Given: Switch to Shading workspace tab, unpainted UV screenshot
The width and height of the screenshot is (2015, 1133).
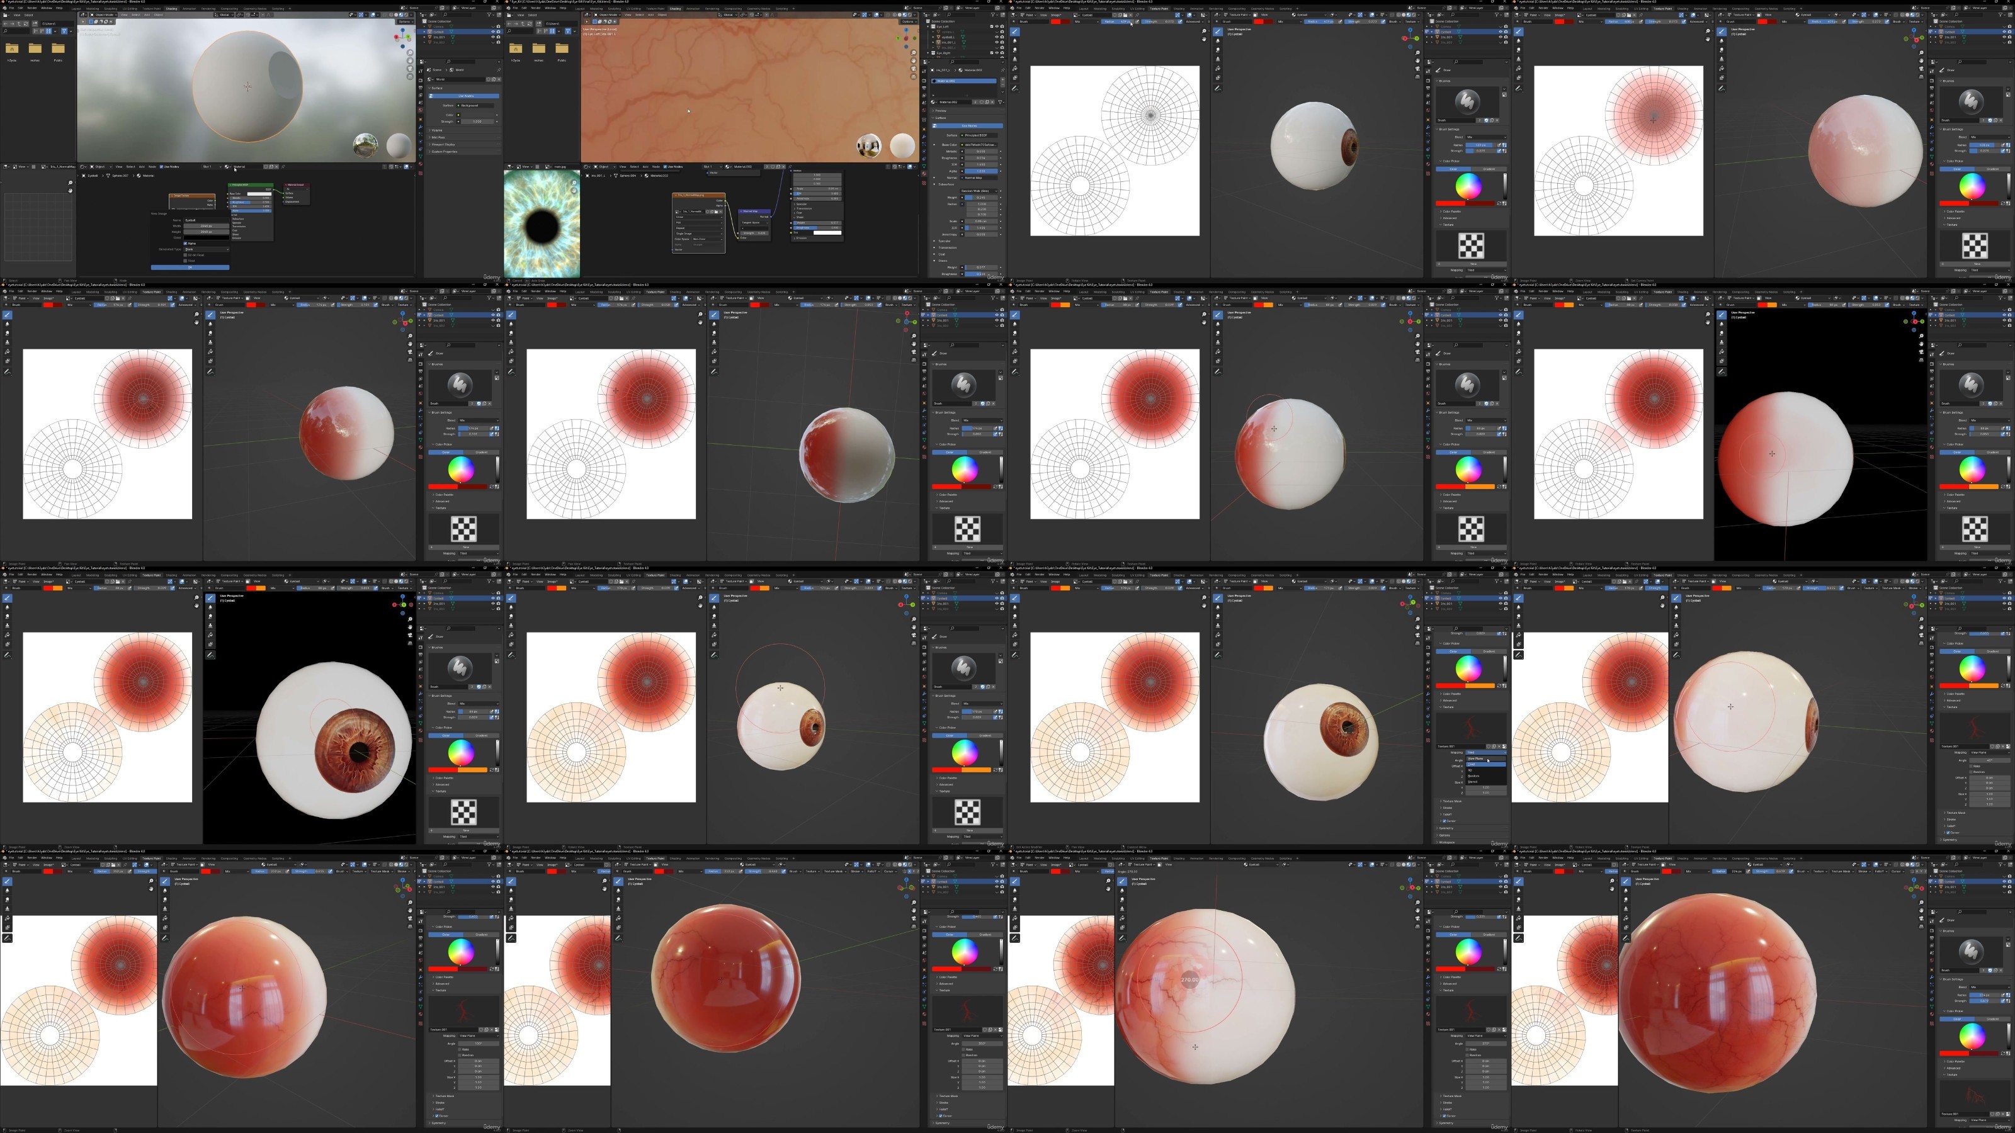Looking at the screenshot, I should click(1179, 9).
